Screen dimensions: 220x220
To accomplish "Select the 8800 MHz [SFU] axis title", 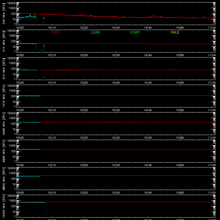I will tap(4, 178).
